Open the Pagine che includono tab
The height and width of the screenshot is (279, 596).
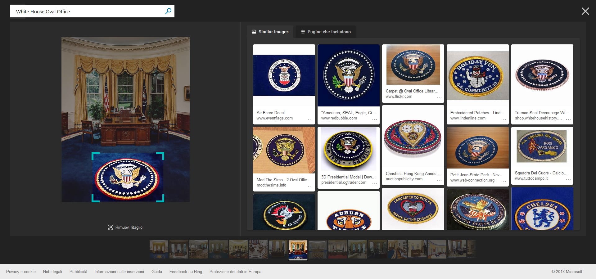tap(326, 32)
